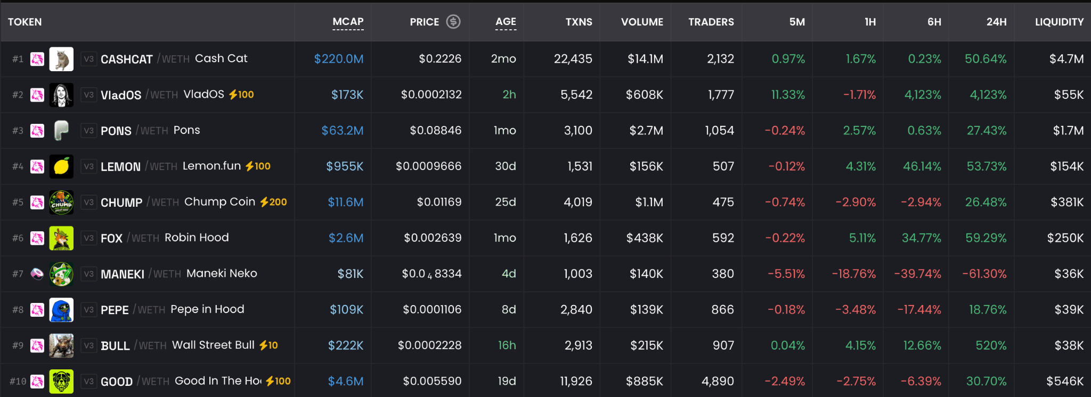Open the Robin Hood fox logo

click(x=61, y=238)
